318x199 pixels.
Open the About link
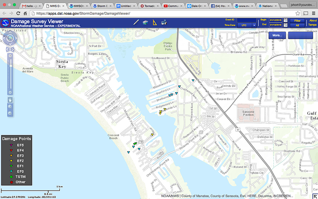click(313, 20)
